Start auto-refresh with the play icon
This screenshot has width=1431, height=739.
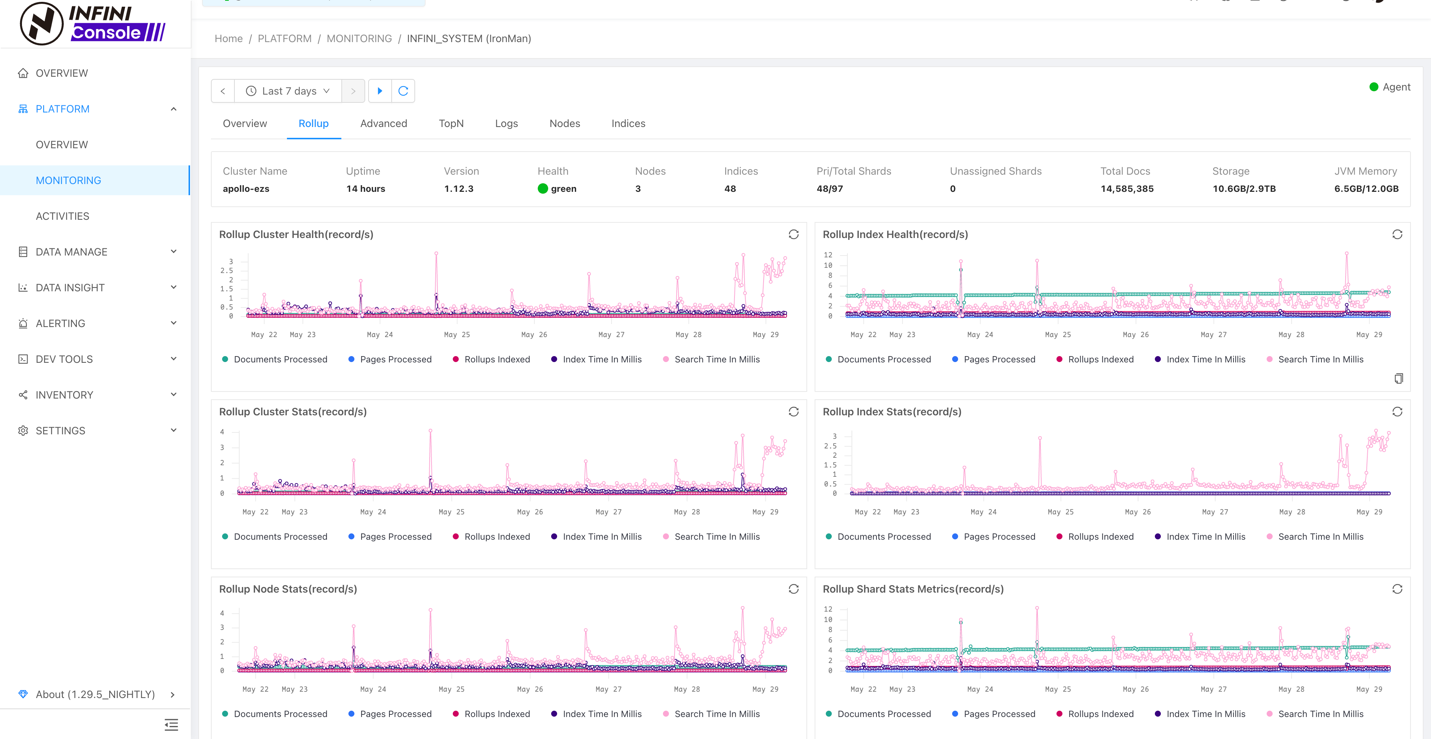point(380,91)
